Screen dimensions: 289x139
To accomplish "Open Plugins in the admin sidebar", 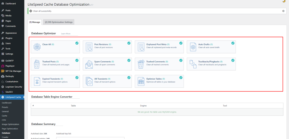I will pyautogui.click(x=9, y=38).
